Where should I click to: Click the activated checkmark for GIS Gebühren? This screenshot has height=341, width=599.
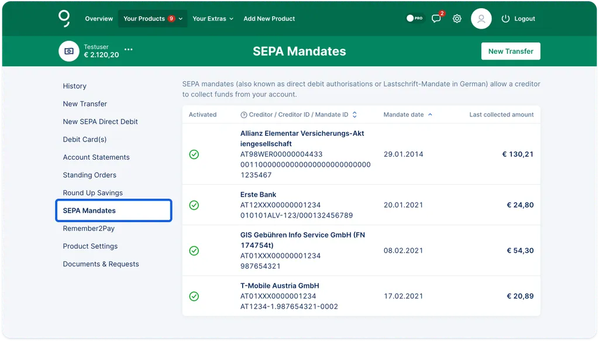point(194,250)
